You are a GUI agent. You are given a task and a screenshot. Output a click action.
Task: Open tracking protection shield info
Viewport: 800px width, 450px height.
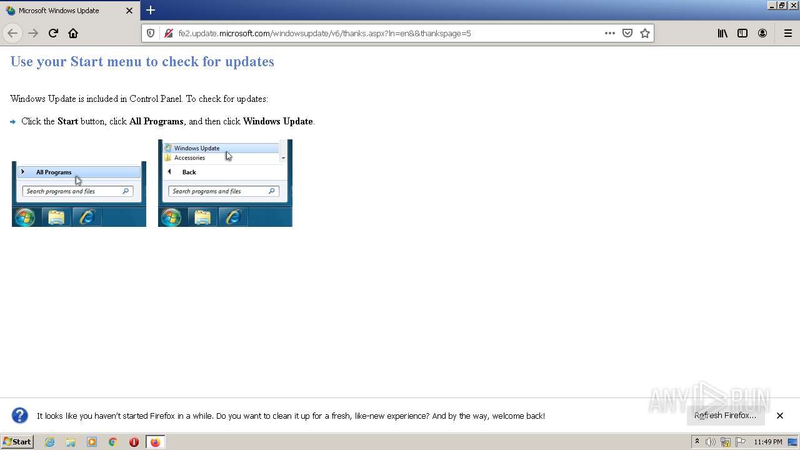click(x=151, y=33)
